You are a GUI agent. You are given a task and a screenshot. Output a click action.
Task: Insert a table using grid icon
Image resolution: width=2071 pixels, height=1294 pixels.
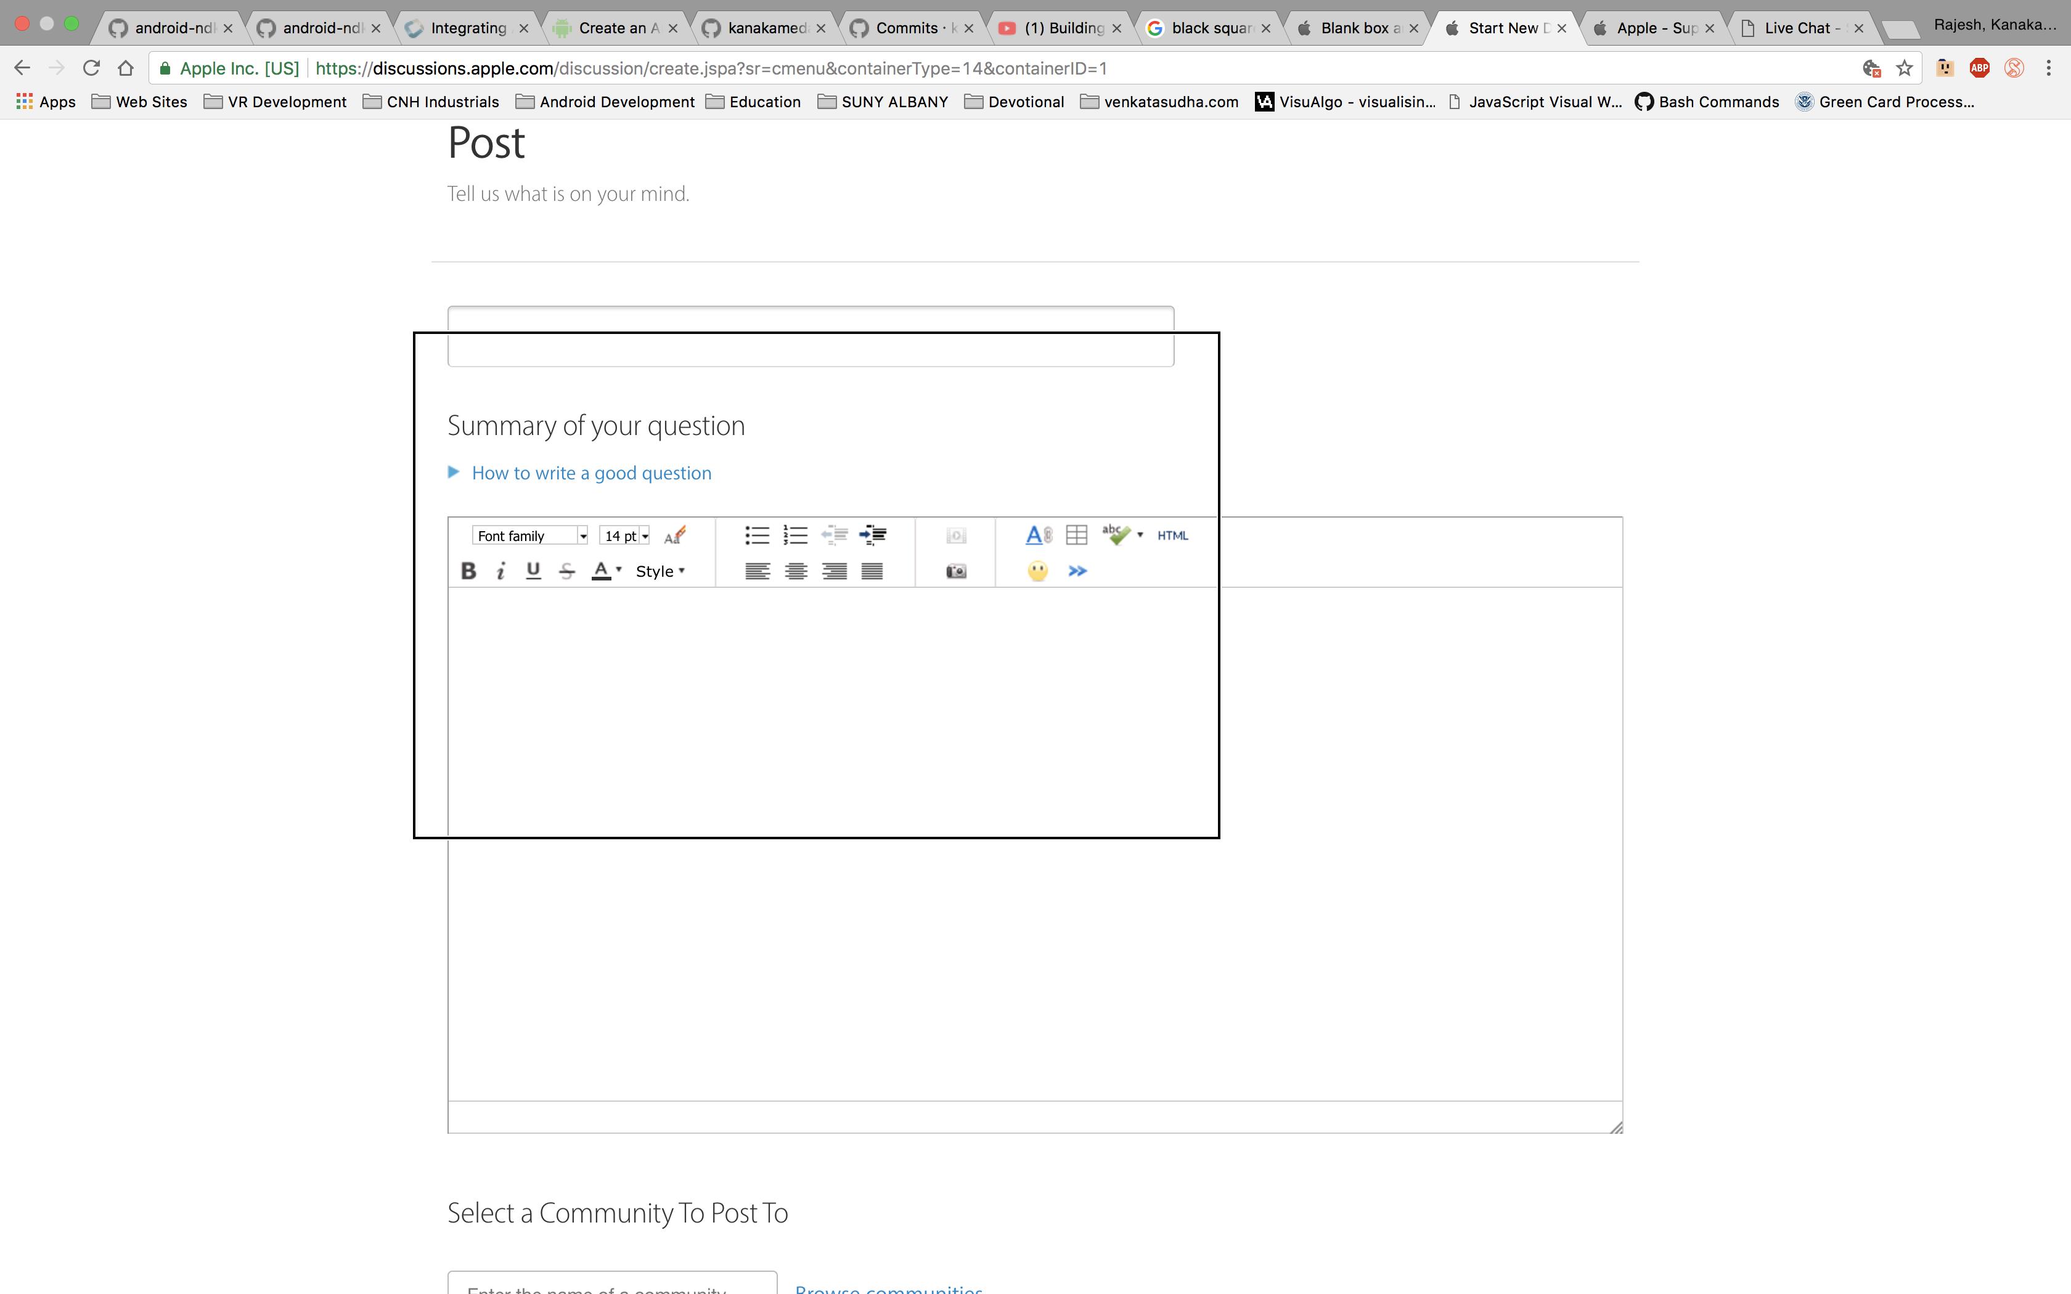click(x=1077, y=535)
